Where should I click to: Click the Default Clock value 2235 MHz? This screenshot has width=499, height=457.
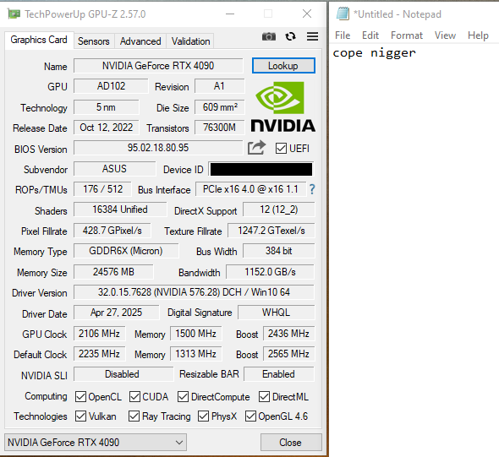tap(99, 354)
